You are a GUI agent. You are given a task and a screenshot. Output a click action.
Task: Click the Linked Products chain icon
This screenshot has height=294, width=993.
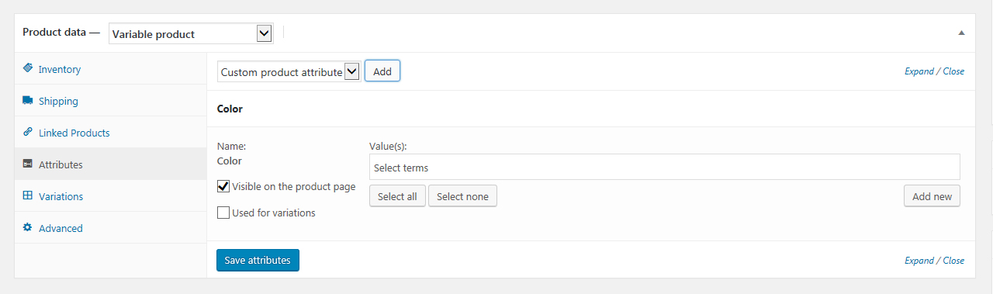[x=28, y=132]
